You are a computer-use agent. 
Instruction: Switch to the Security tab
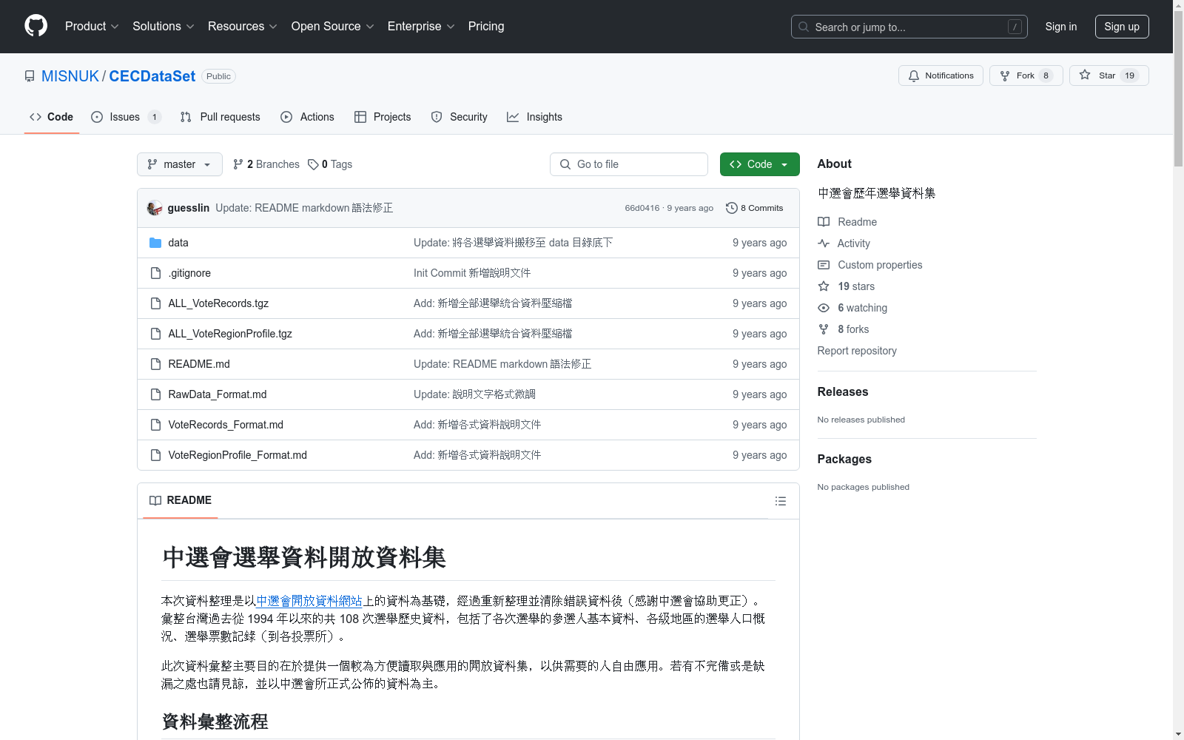click(460, 117)
